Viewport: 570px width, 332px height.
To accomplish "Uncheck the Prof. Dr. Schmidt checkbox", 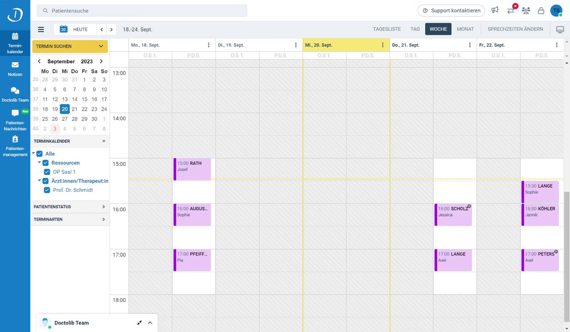I will coord(47,190).
